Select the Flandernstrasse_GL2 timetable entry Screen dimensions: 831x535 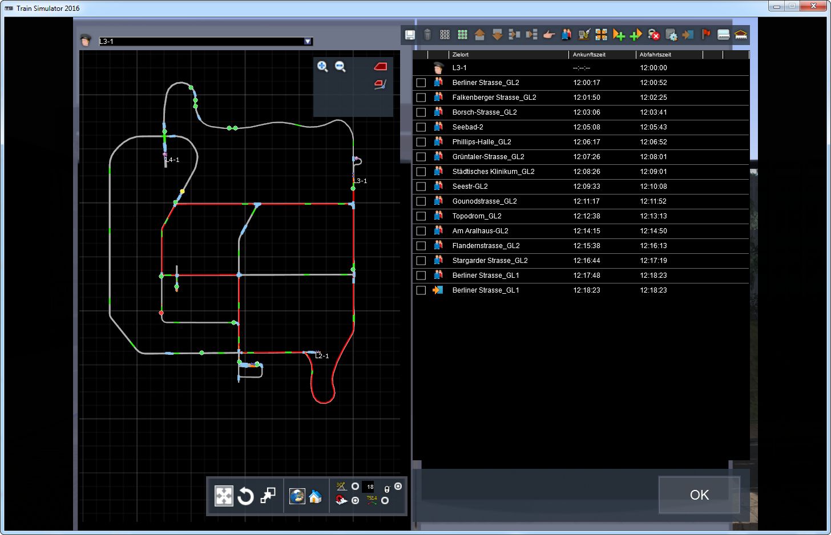click(x=486, y=246)
